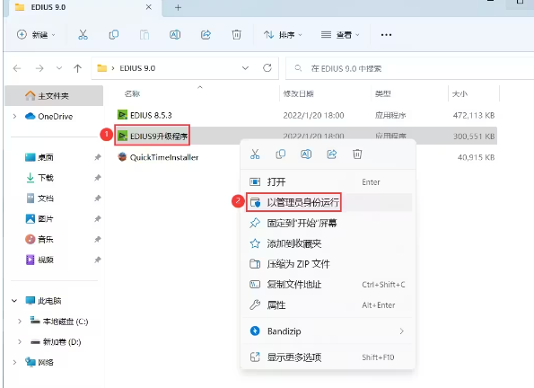The width and height of the screenshot is (534, 388).
Task: Open 文档 in the sidebar
Action: pos(39,198)
